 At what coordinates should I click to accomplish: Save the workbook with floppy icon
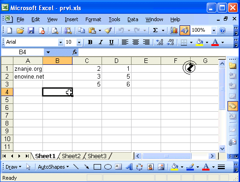(31, 30)
